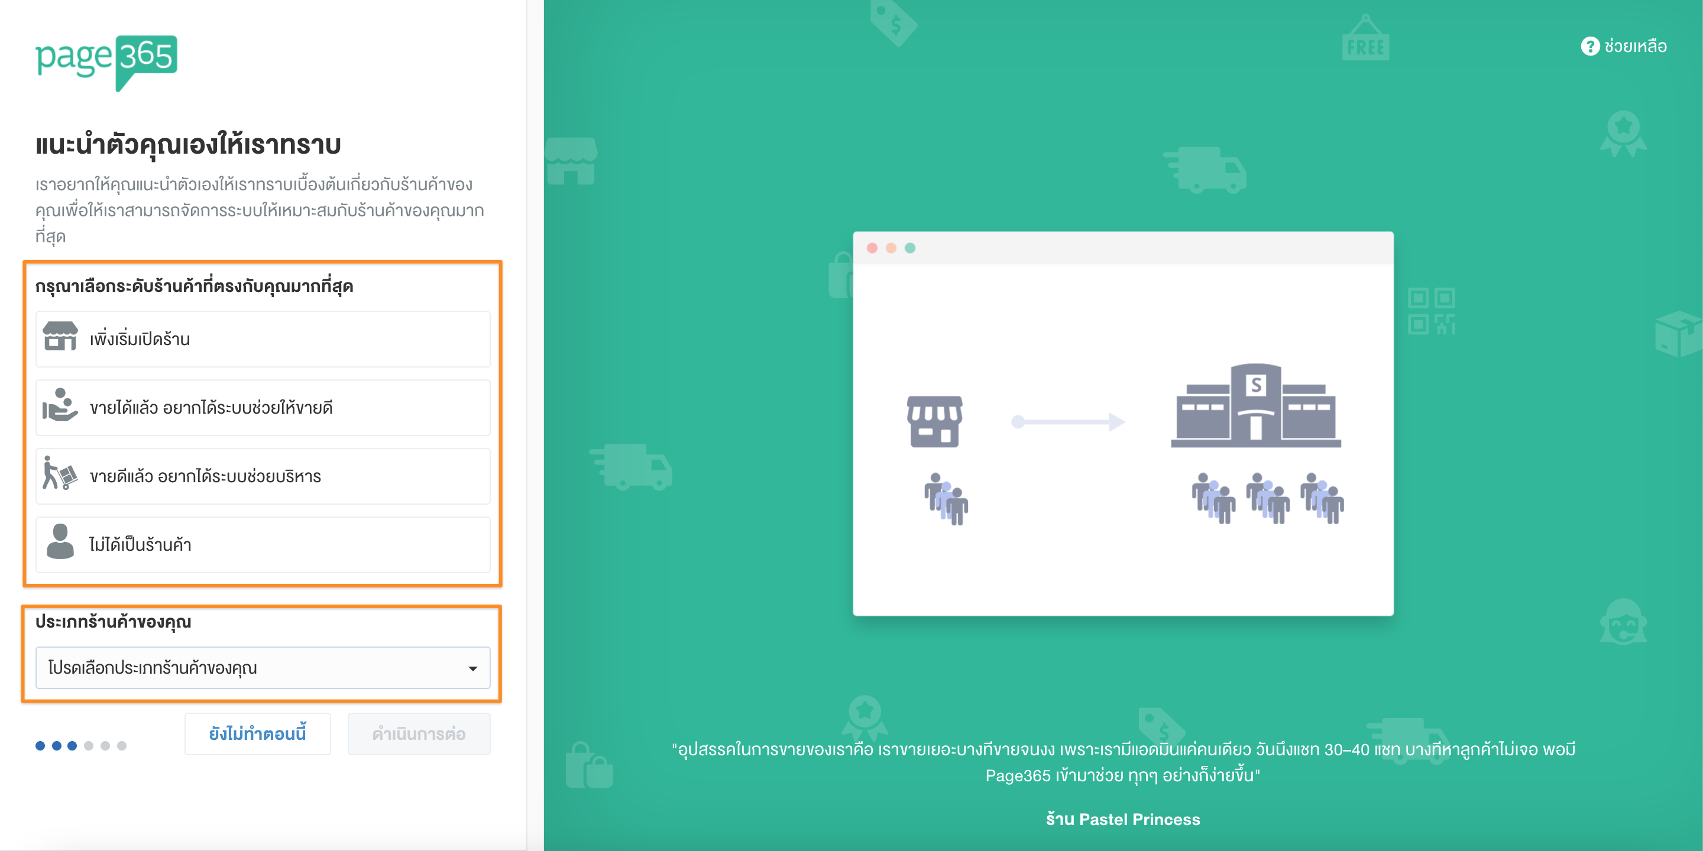The image size is (1703, 851).
Task: Click the person icon beside ไม่ได้เป็นร้านค้า
Action: [60, 542]
